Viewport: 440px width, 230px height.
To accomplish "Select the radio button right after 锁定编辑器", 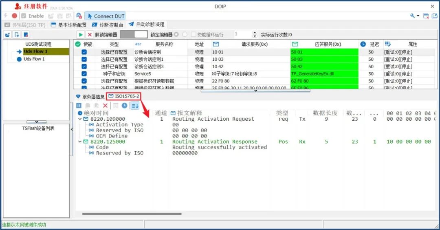I will pos(176,35).
